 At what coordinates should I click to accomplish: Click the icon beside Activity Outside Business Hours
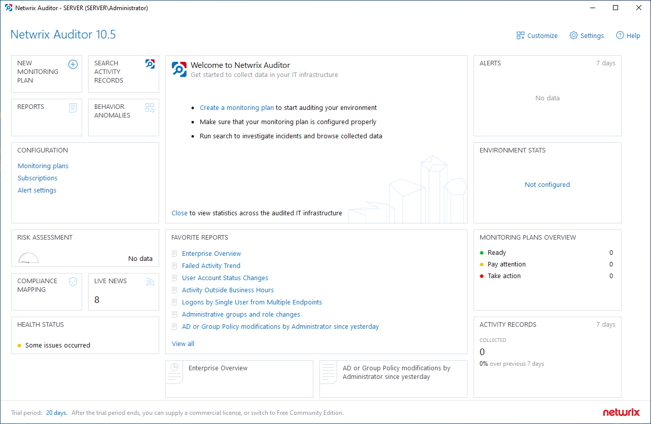pyautogui.click(x=174, y=290)
